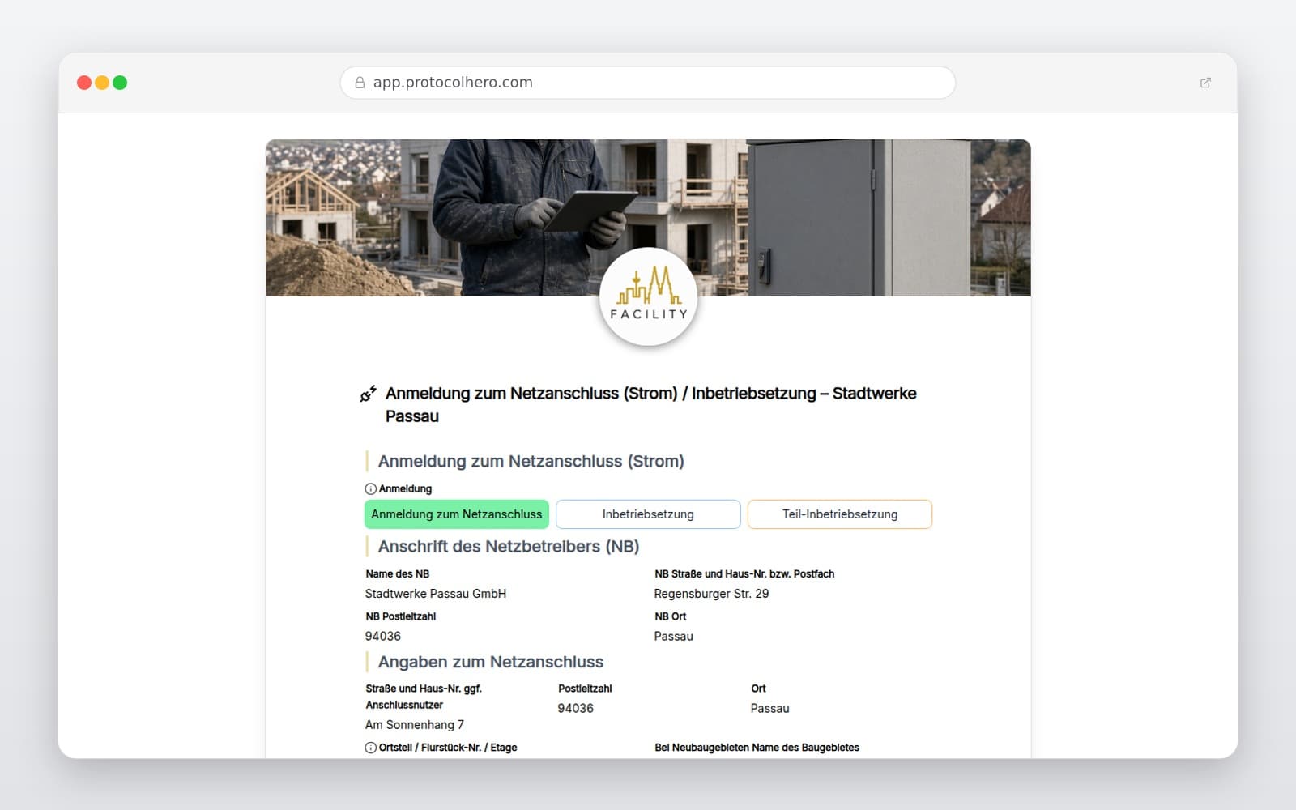Click the Anmeldung zum Netzanschluss (Strom) section heading
1296x810 pixels.
point(531,462)
